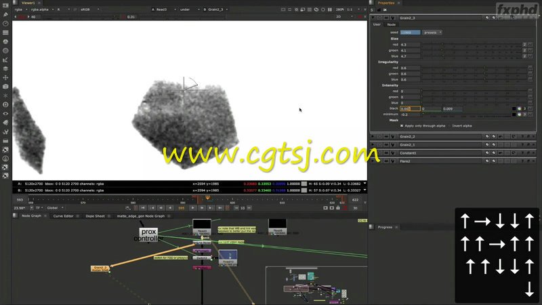Collapse the Grain2_3 properties panel
Viewport: 542px width, 305px height.
[x=373, y=18]
